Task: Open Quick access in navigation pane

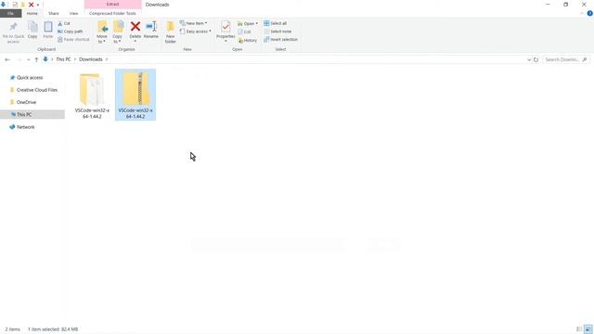Action: pos(30,78)
